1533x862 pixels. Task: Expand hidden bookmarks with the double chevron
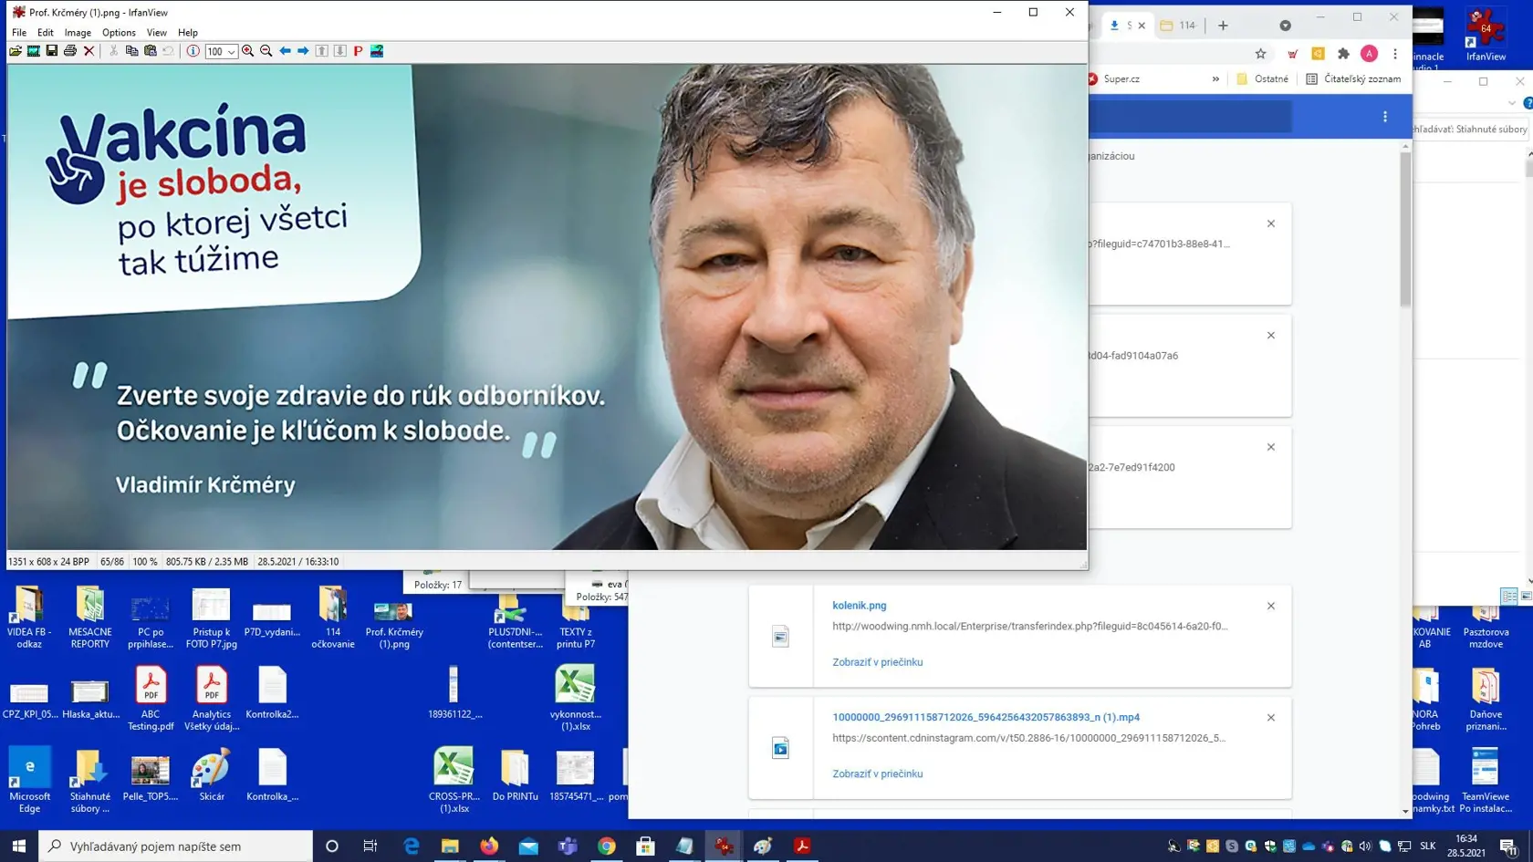point(1215,79)
